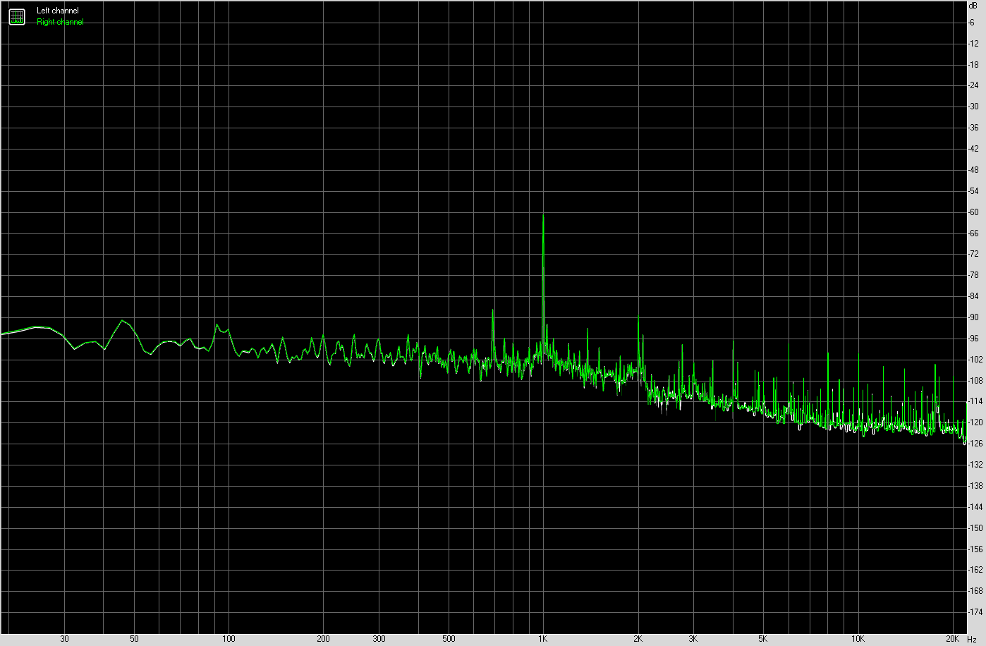Click the "-18" dB axis value
Viewport: 986px width, 646px height.
(973, 65)
